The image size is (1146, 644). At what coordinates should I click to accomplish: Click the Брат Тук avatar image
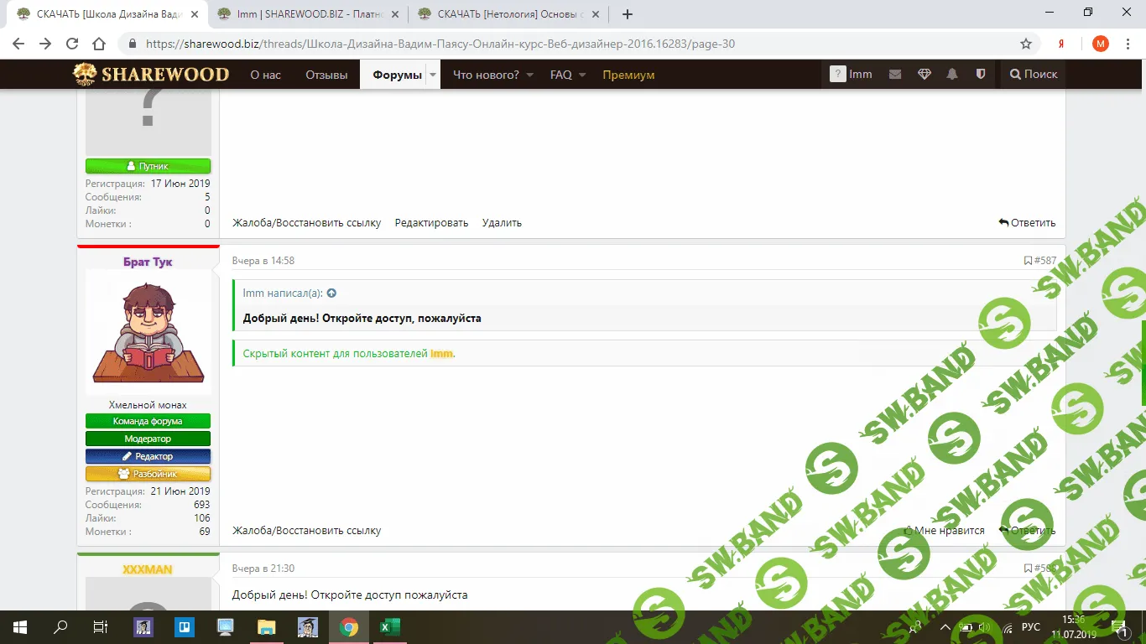tap(148, 331)
